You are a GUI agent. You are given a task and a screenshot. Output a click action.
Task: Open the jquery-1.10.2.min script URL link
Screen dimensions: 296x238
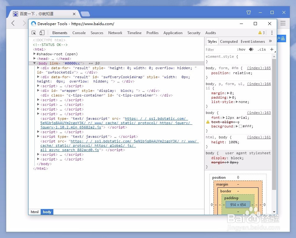point(116,123)
